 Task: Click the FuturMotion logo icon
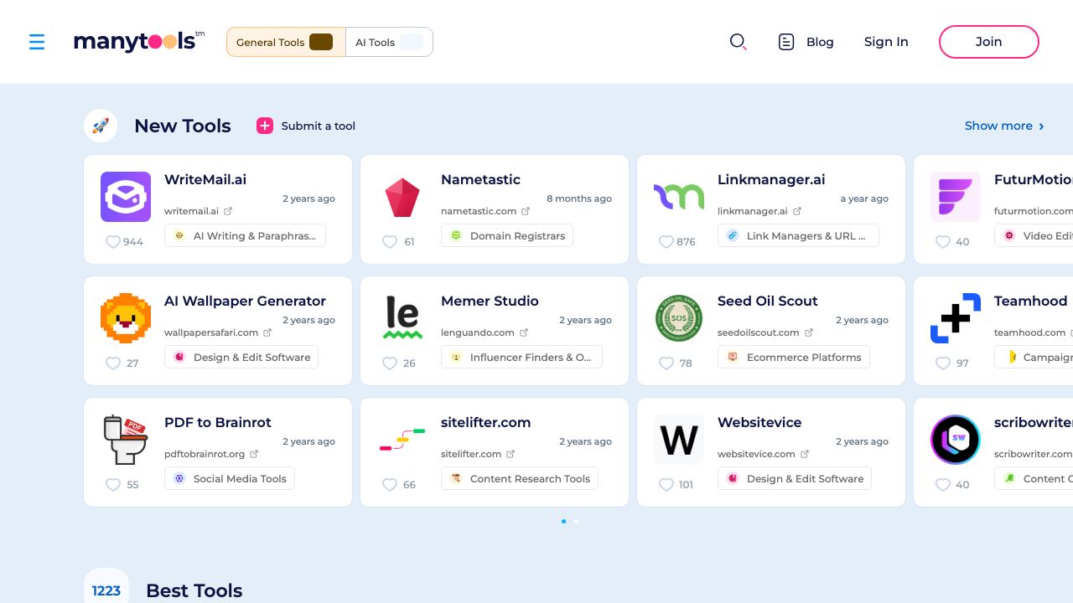point(956,197)
